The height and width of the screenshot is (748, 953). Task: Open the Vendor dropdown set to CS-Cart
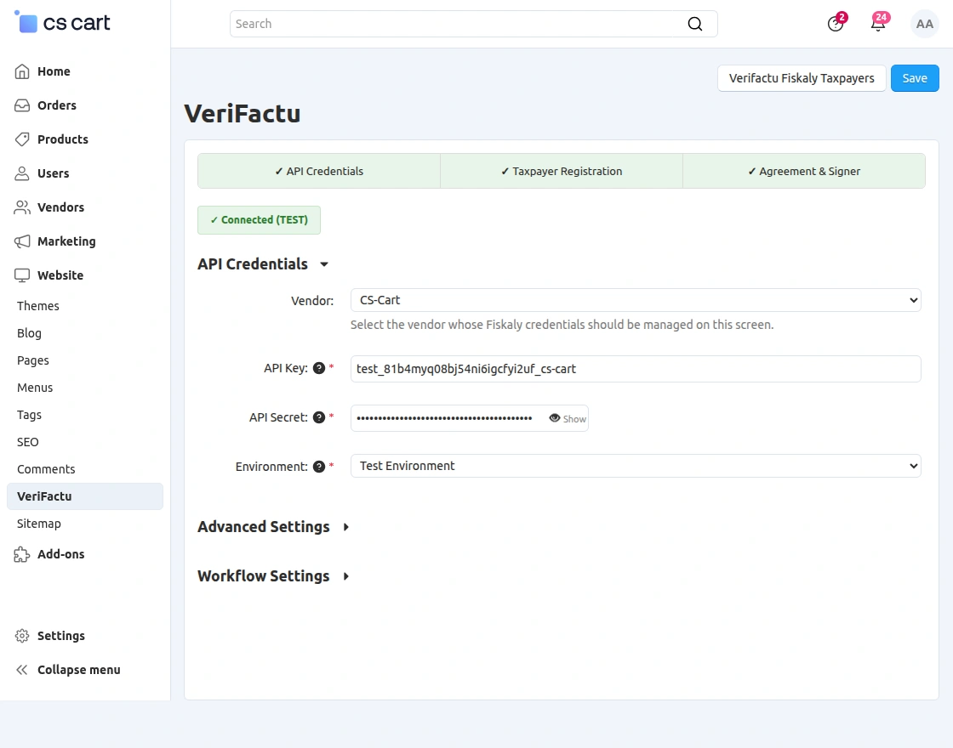tap(636, 300)
